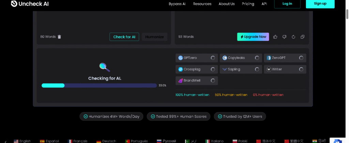Click the BrandWell detector icon
Viewport: 349px width, 143px height.
pos(181,81)
